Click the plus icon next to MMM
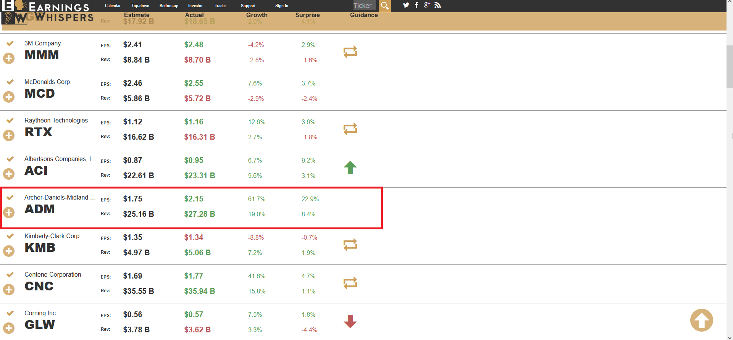Screen dimensions: 733x340 pos(9,58)
